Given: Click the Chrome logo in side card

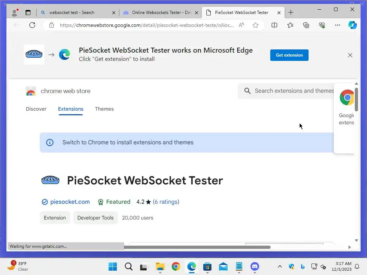Looking at the screenshot, I should click(347, 97).
